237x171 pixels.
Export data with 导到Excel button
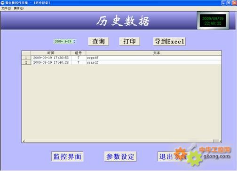(x=169, y=41)
